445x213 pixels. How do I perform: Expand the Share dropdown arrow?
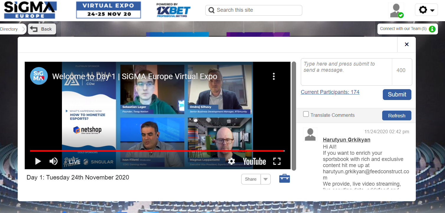266,179
